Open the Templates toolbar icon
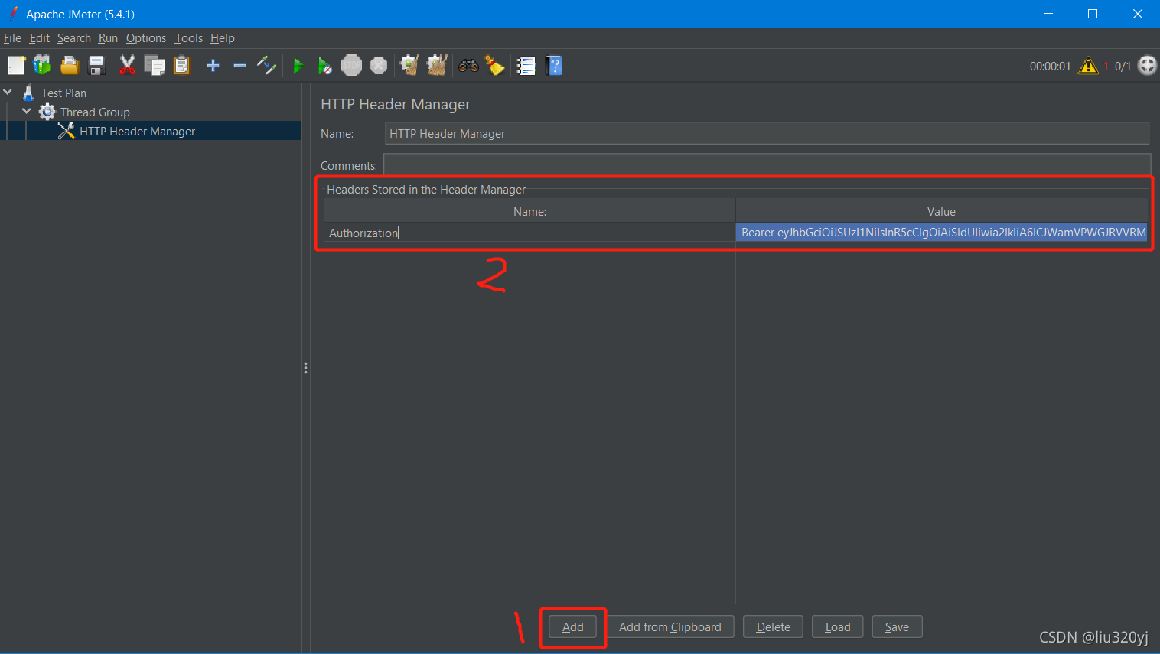This screenshot has width=1160, height=654. [42, 66]
